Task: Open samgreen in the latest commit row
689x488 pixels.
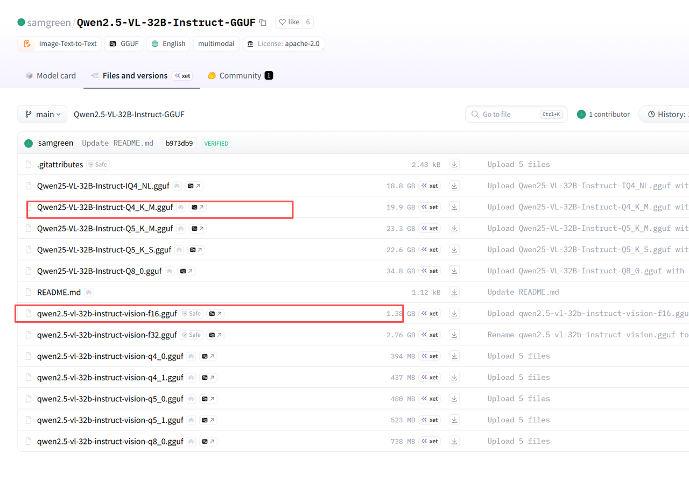Action: pos(55,143)
